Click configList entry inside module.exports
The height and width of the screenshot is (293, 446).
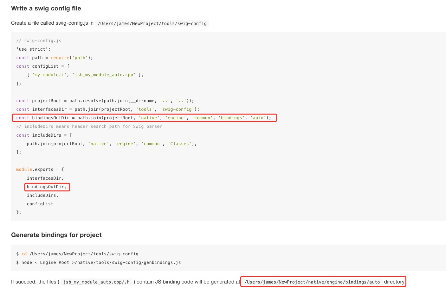pyautogui.click(x=40, y=204)
